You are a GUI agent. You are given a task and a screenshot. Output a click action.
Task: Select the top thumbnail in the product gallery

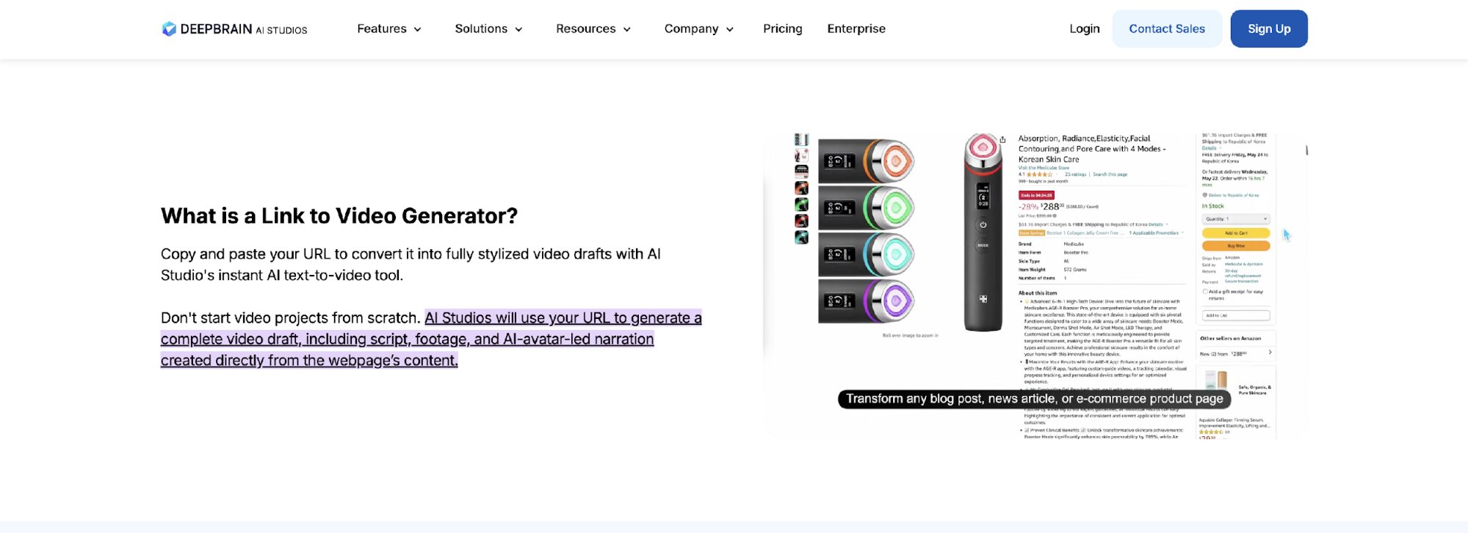801,139
